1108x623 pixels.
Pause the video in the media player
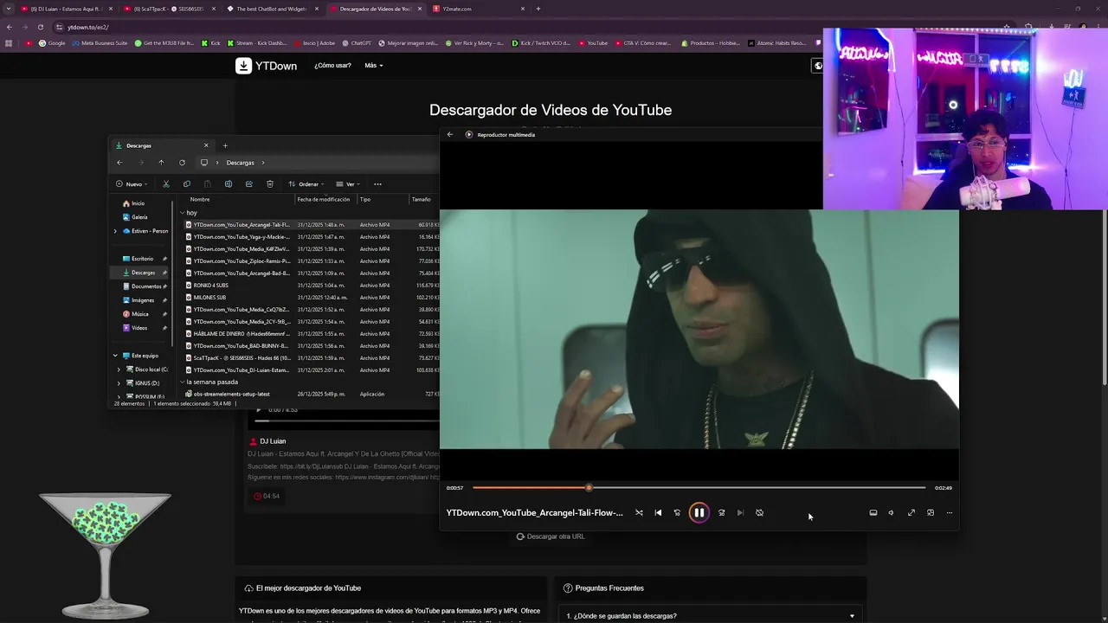pos(699,512)
